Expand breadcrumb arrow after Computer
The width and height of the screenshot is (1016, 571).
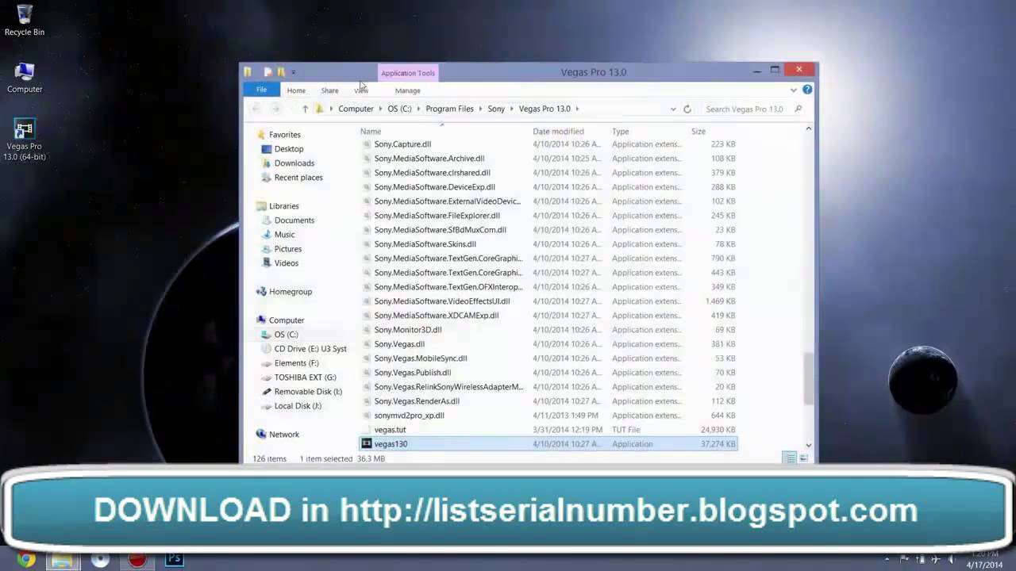(380, 109)
